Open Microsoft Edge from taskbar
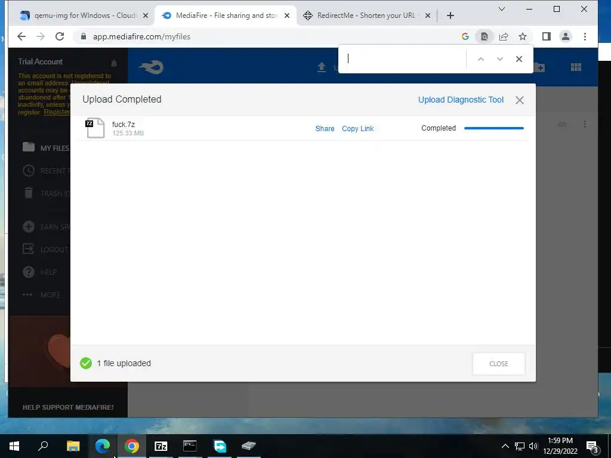611x458 pixels. click(x=103, y=446)
